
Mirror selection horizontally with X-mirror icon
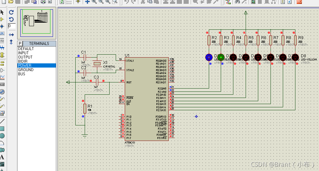(x=11, y=35)
